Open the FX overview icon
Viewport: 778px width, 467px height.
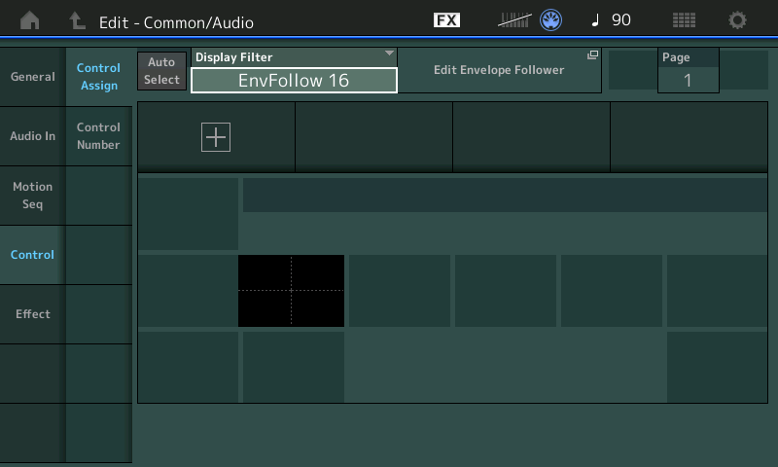pyautogui.click(x=446, y=20)
